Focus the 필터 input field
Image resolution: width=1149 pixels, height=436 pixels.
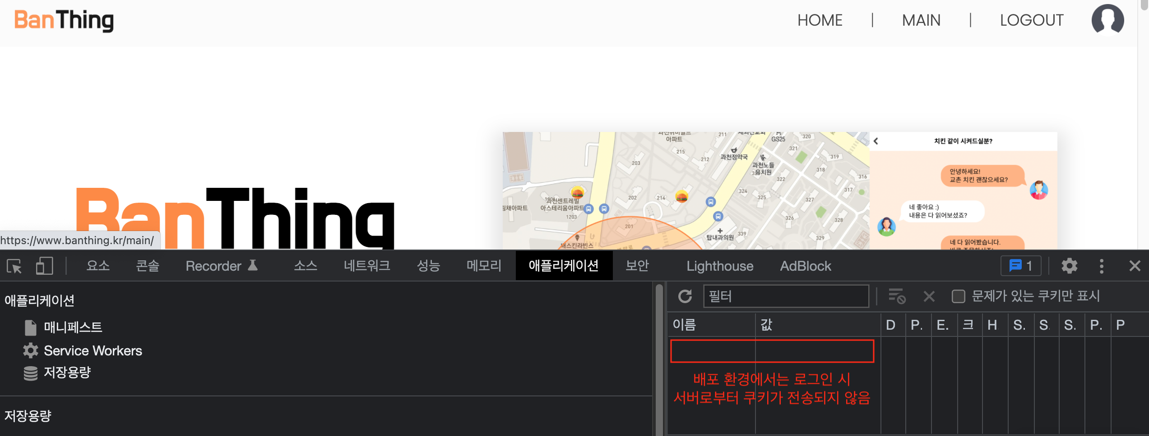pos(786,296)
